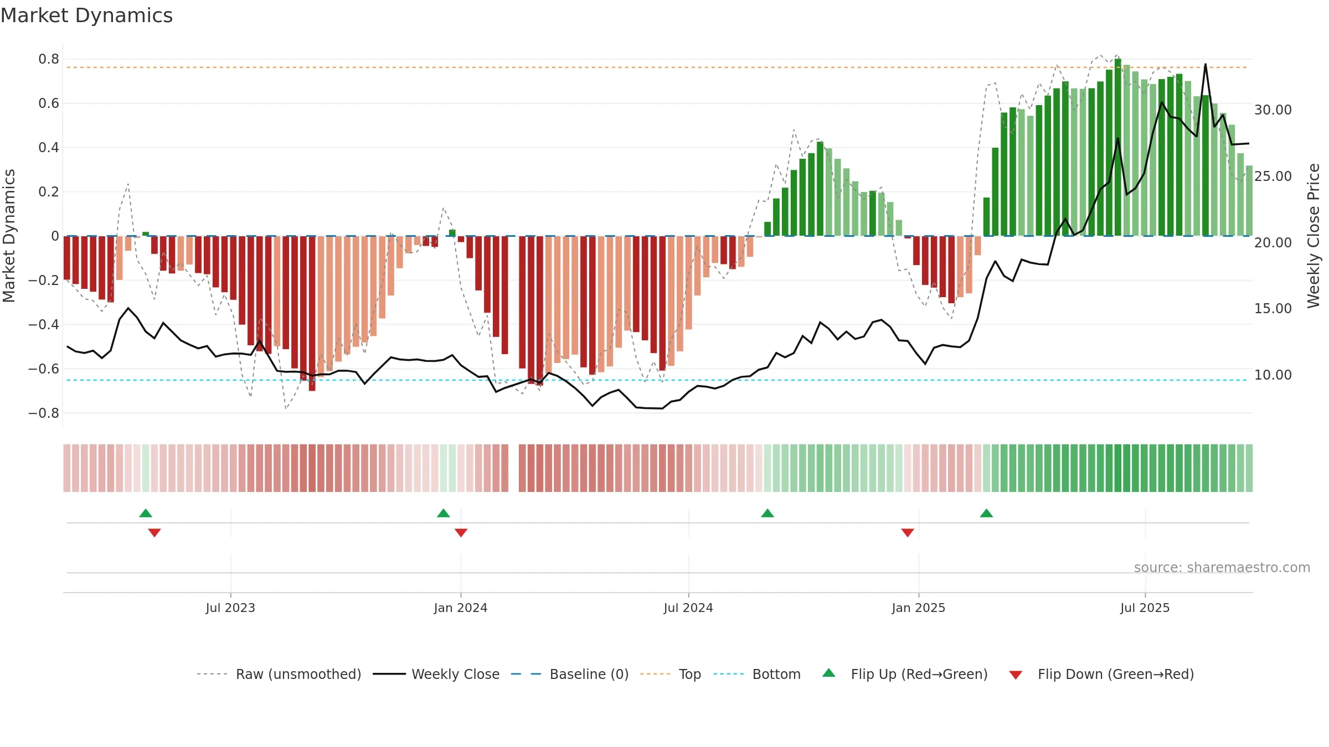Click the first pink heatmap cell on the left
Screen dimensions: 1329x747
67,468
